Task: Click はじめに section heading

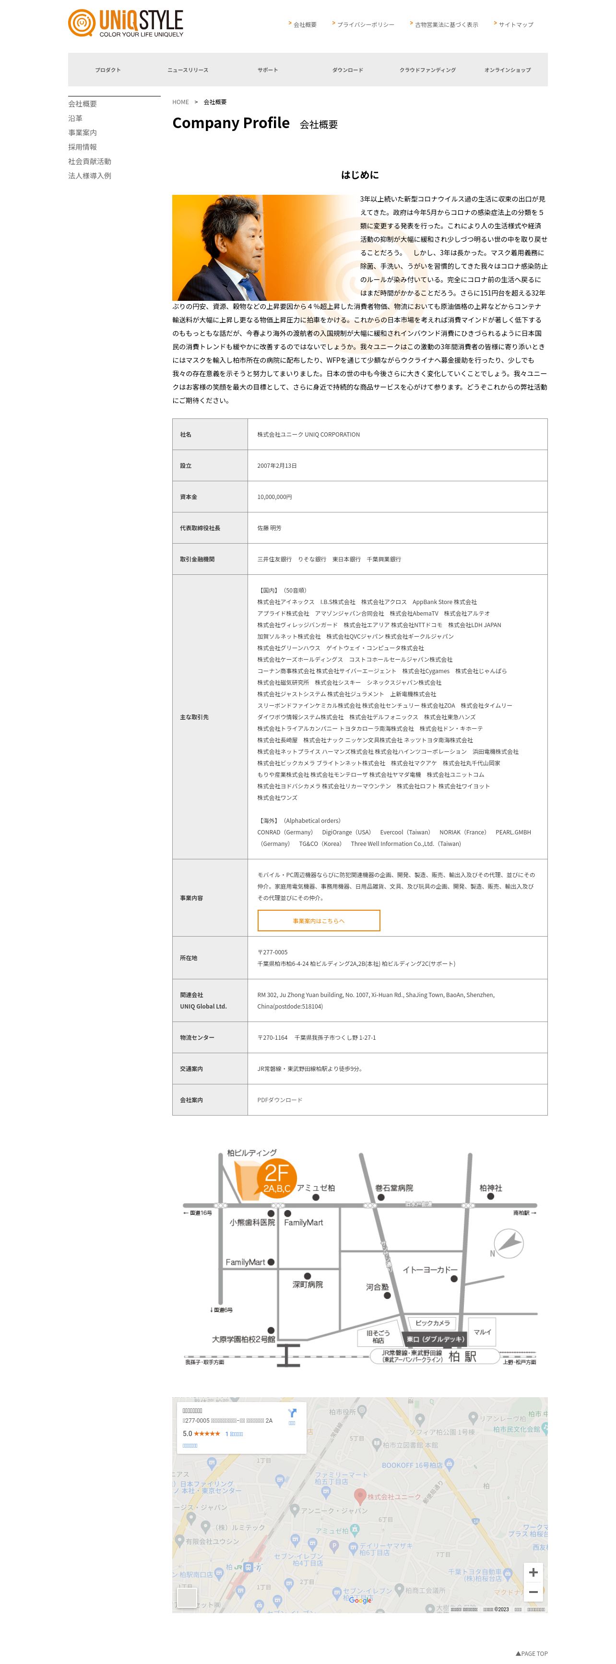Action: 360,174
